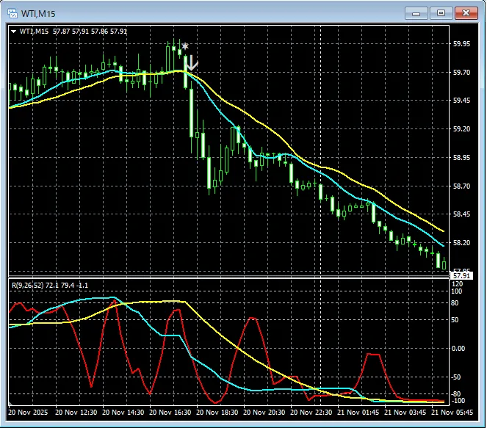Click the 59.45 price scale label
The height and width of the screenshot is (428, 487).
[462, 101]
